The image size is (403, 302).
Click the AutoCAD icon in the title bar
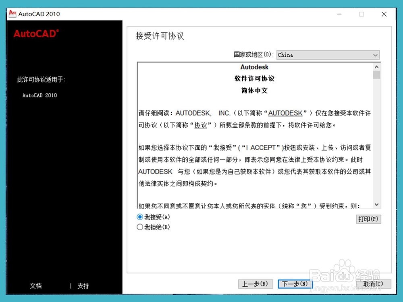click(x=12, y=14)
